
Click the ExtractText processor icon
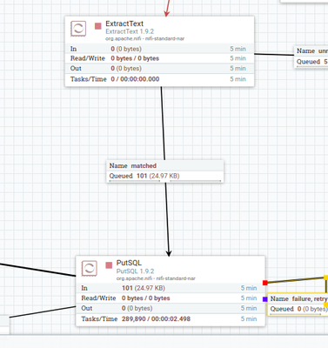pos(78,29)
